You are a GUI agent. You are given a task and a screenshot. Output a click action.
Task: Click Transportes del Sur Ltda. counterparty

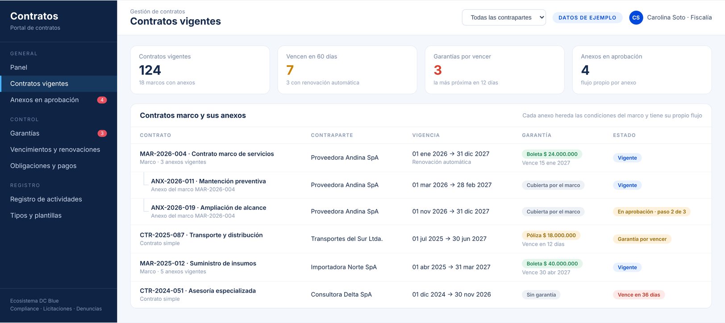(347, 239)
